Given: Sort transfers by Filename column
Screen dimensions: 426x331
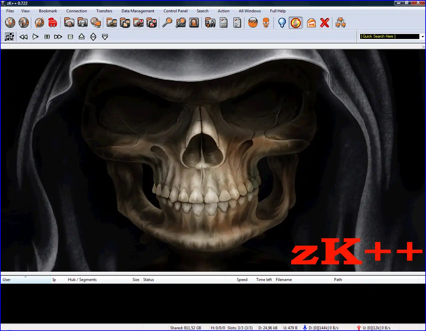Looking at the screenshot, I should [303, 280].
